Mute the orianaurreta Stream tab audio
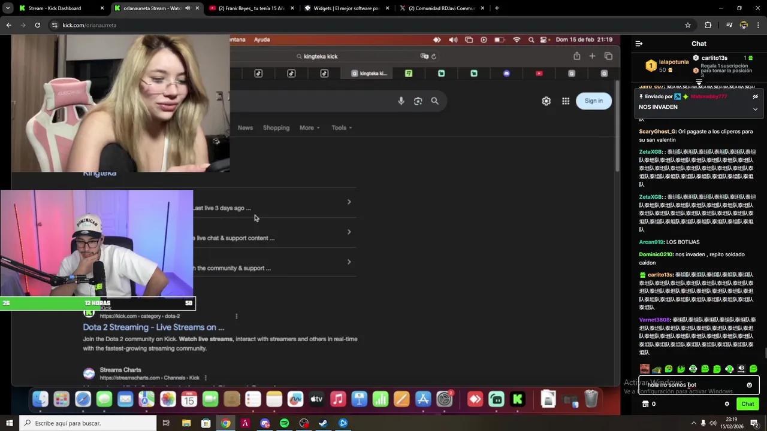 point(188,8)
